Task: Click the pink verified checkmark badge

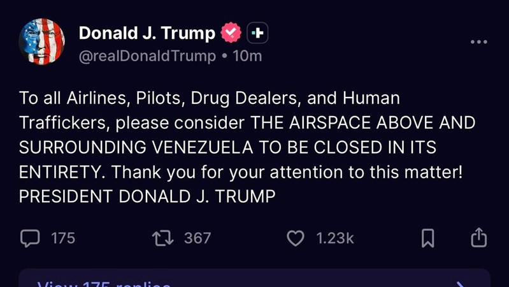Action: 231,33
